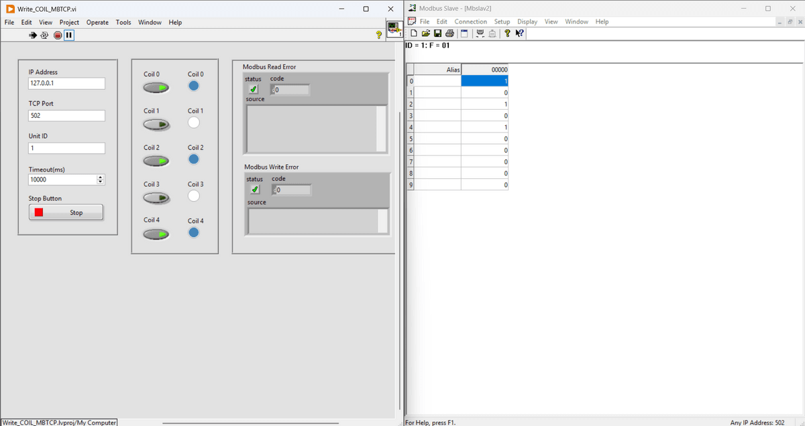Click the 00000 column header
Image resolution: width=805 pixels, height=426 pixels.
tap(485, 70)
